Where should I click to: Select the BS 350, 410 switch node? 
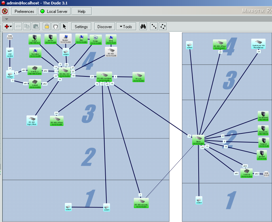[x=65, y=72]
